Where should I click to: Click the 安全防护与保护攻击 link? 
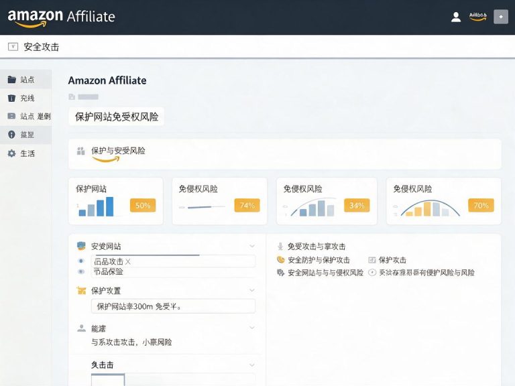point(319,260)
